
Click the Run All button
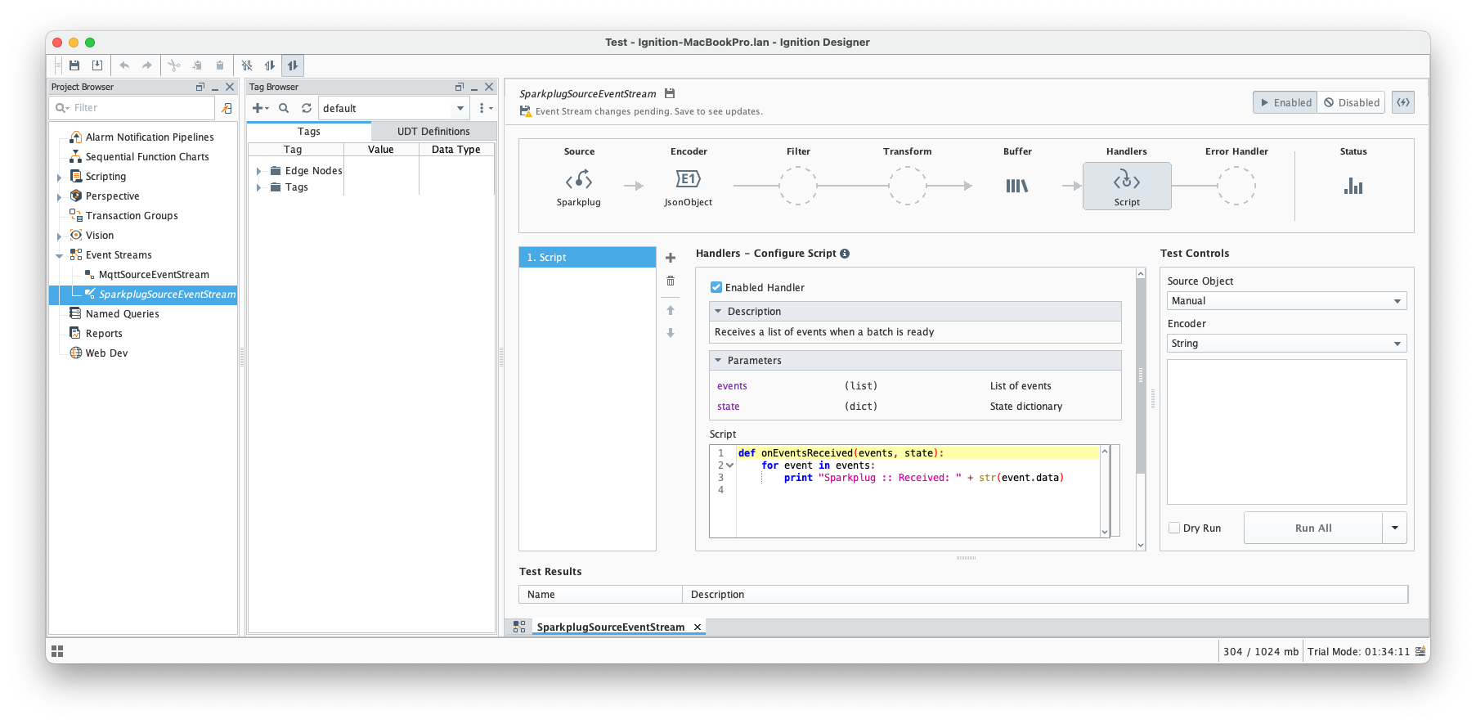click(1313, 528)
